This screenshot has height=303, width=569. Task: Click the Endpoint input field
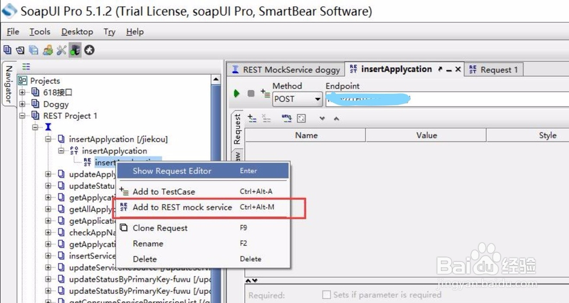[447, 99]
